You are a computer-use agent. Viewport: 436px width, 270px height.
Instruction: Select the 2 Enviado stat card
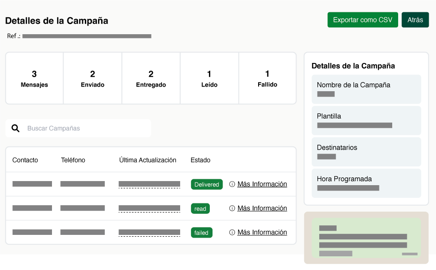pyautogui.click(x=93, y=78)
